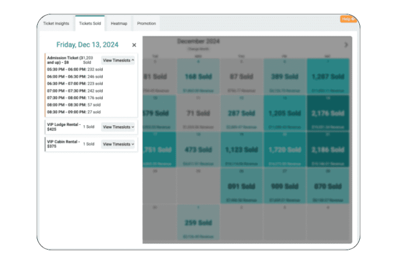Select the calendar cell with 259 Sold
The width and height of the screenshot is (397, 264).
pos(198,223)
